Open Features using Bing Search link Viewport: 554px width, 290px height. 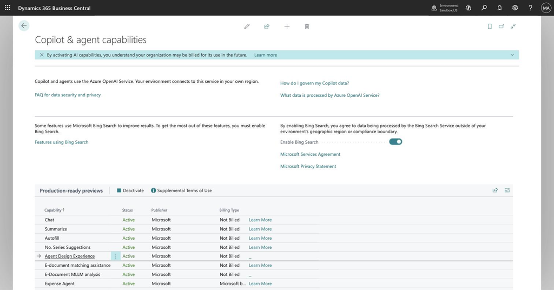(x=62, y=142)
